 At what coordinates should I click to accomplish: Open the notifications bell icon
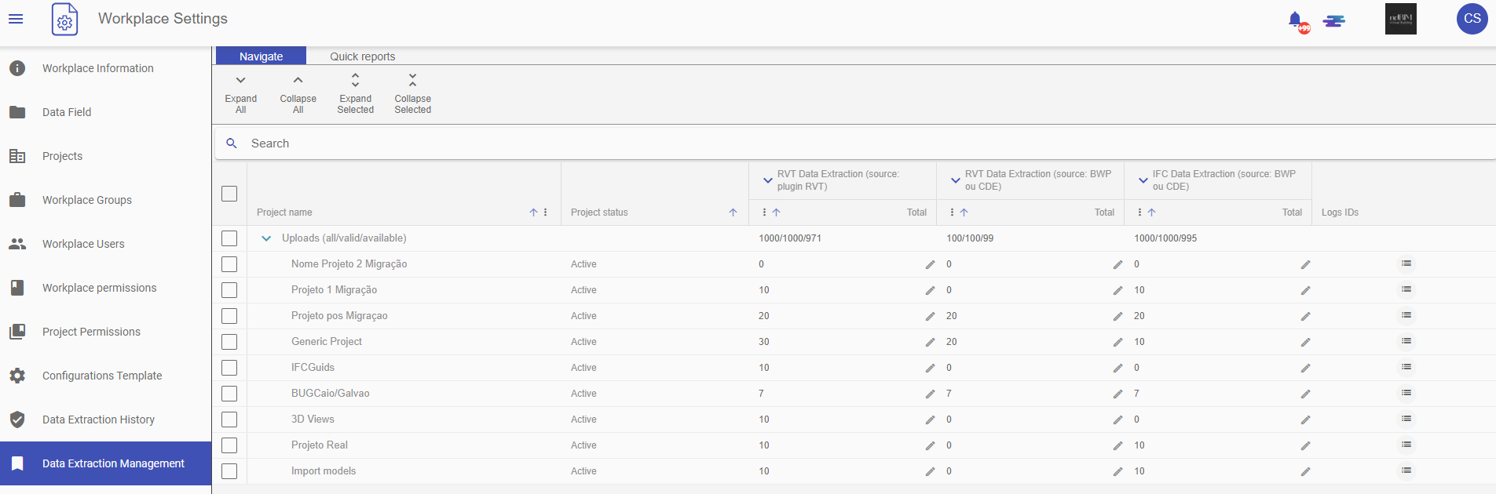tap(1296, 20)
